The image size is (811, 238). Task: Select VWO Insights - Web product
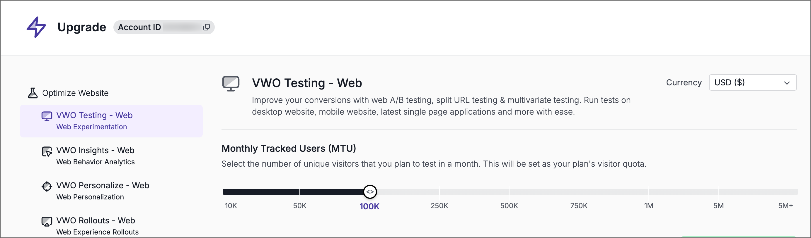coord(95,150)
